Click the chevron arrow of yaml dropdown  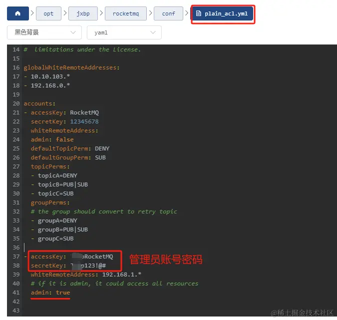click(153, 32)
